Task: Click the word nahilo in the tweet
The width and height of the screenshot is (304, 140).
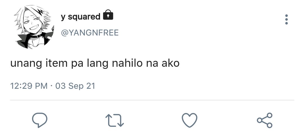Action: coord(127,63)
